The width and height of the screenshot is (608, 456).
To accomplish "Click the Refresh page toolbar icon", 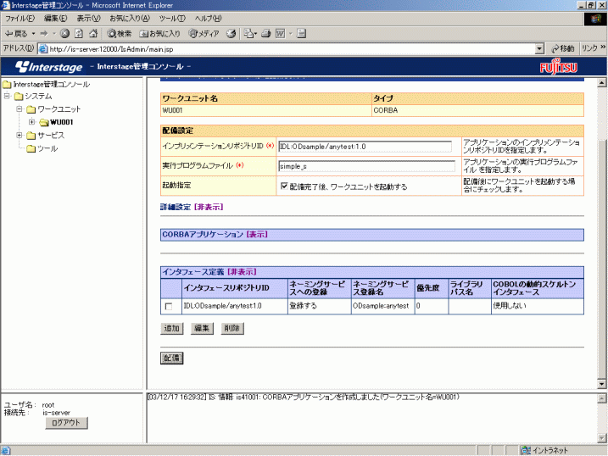I will point(79,34).
